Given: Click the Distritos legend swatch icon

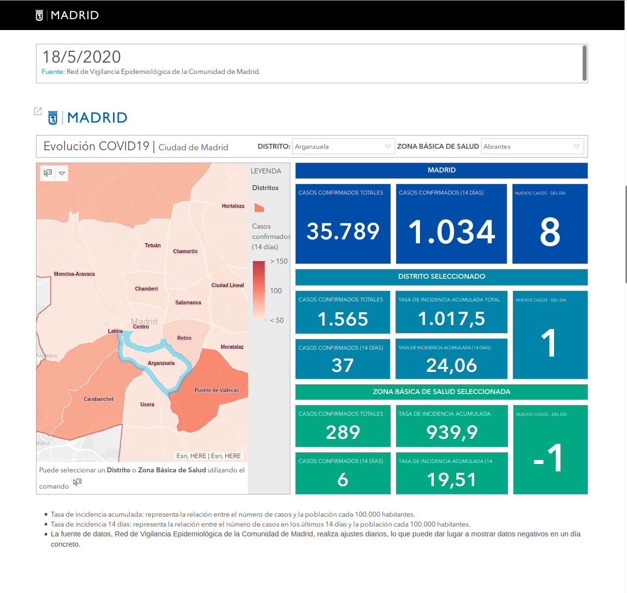Looking at the screenshot, I should [259, 207].
